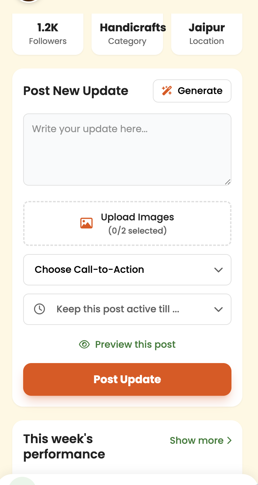Click the clock icon in expiry field

(x=39, y=309)
